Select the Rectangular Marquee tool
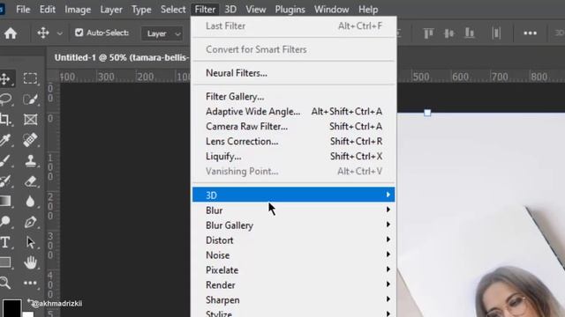This screenshot has height=317, width=565. pos(30,78)
